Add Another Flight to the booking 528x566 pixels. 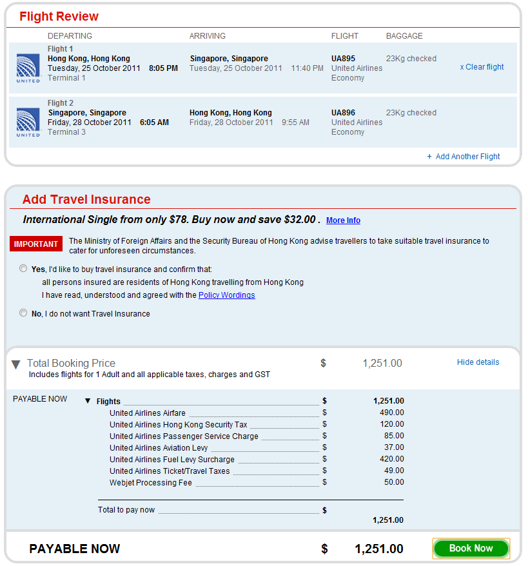[464, 157]
